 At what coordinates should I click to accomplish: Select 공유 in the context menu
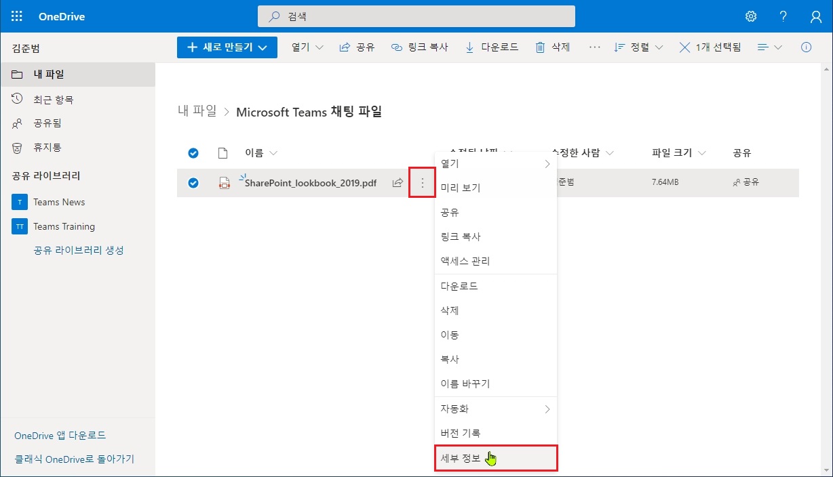495,212
